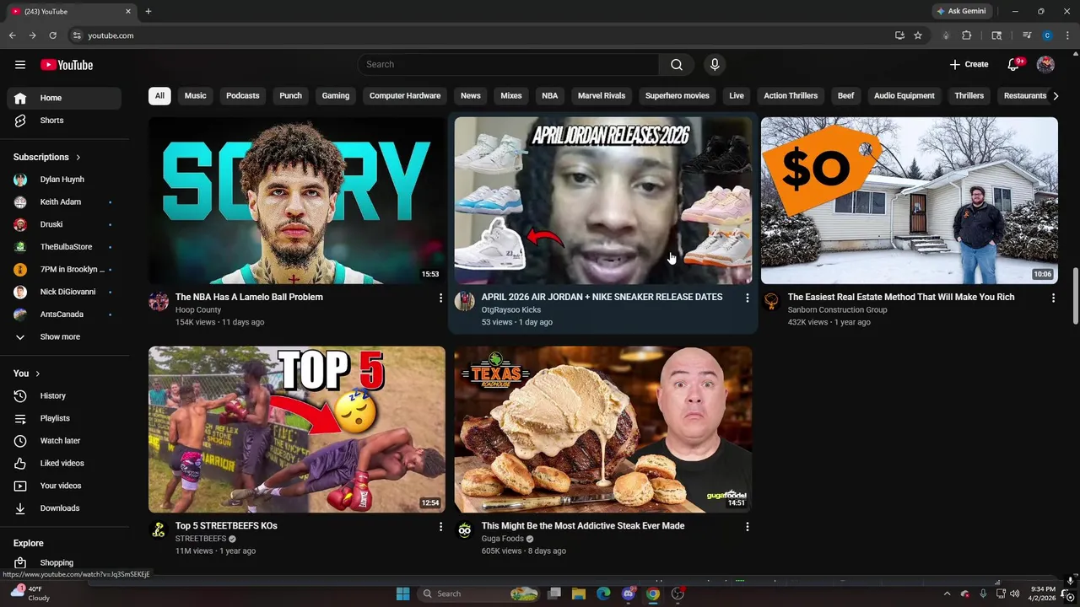The image size is (1080, 607).
Task: Open AntsCanada subscription channel
Action: (64, 314)
